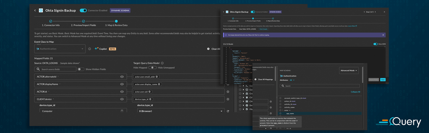
Task: Delete ACTOR.id mapping row with circled x
Action: point(228,92)
